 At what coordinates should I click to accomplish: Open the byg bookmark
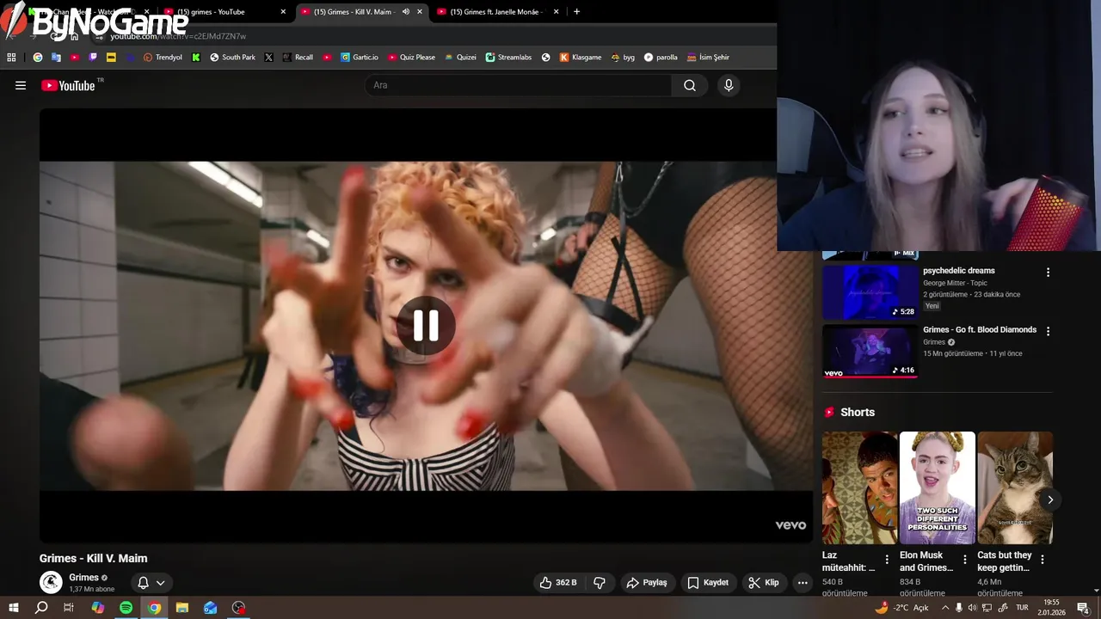623,58
